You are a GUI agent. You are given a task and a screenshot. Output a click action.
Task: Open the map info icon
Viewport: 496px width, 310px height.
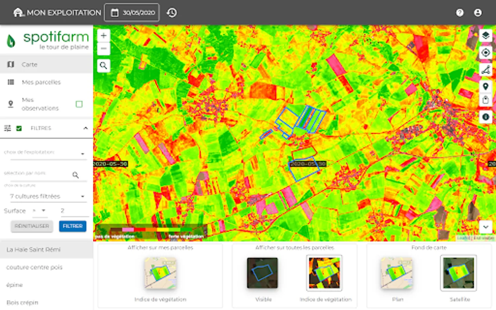tap(486, 117)
